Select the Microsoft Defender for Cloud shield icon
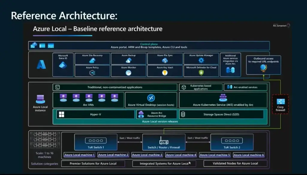Viewport: 307px width, 175px height. point(201,73)
